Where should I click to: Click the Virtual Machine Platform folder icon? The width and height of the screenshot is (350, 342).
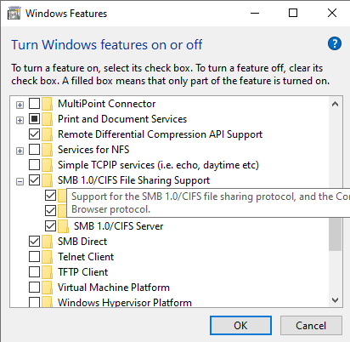(x=47, y=288)
